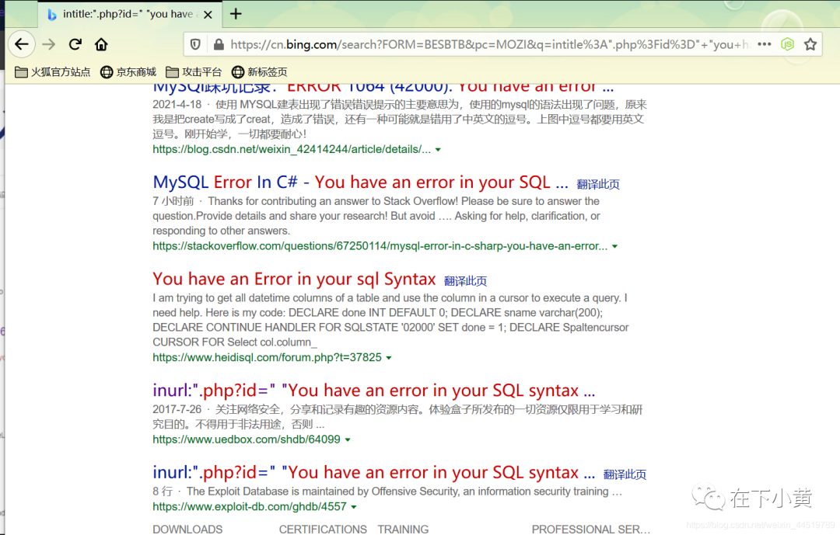Click the uedbox.com/shdb/64099 URL
Screen dimensions: 840x535
tap(247, 439)
